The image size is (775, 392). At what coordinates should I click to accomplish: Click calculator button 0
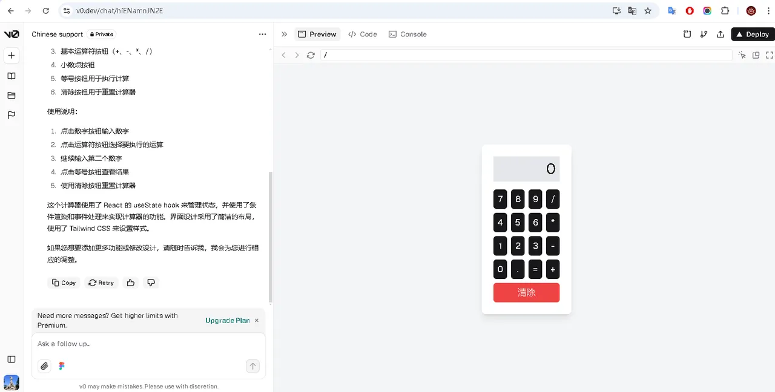500,269
